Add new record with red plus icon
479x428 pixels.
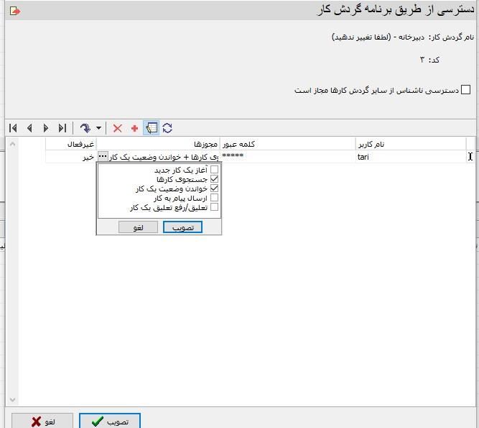134,128
